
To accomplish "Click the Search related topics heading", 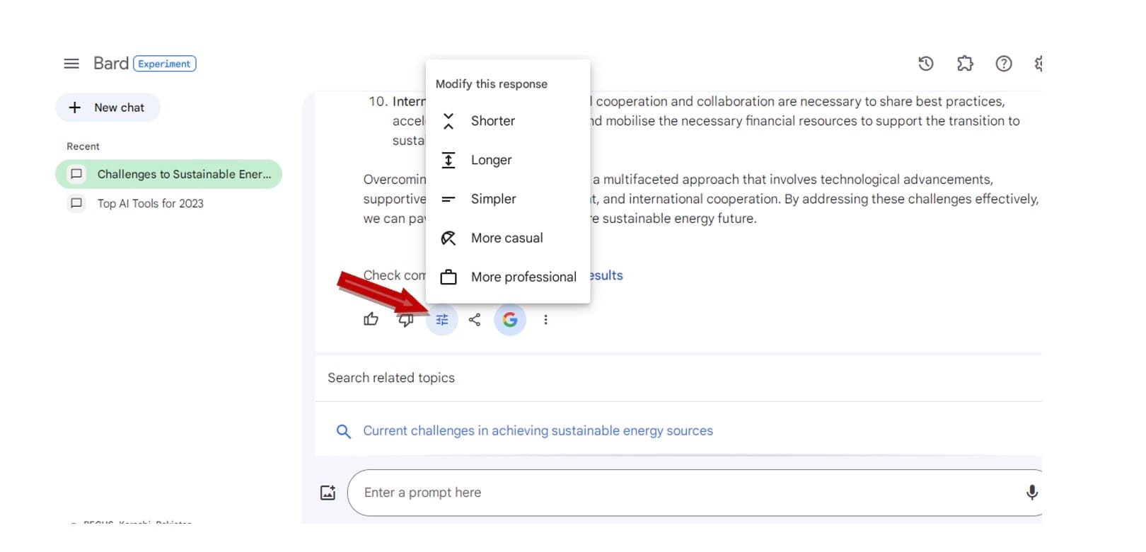I will pyautogui.click(x=391, y=378).
